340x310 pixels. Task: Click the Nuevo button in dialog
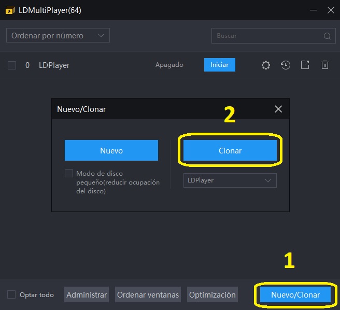click(111, 150)
